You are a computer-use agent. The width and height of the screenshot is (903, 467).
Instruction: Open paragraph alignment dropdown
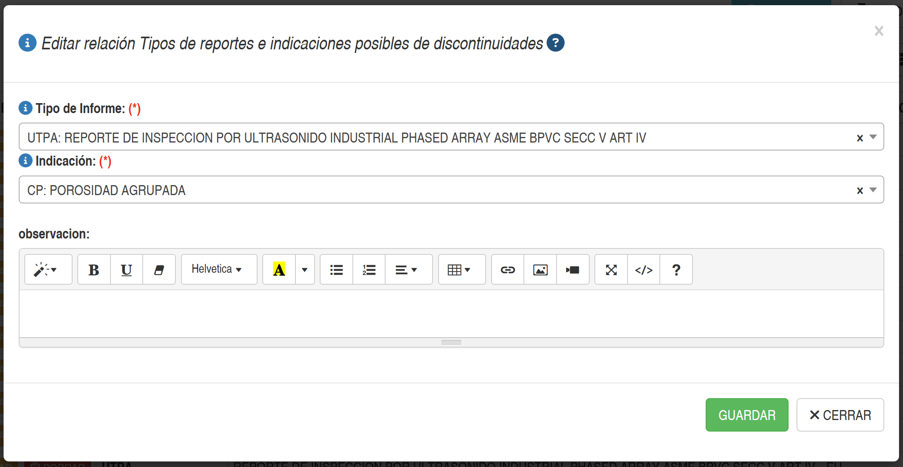(x=408, y=270)
